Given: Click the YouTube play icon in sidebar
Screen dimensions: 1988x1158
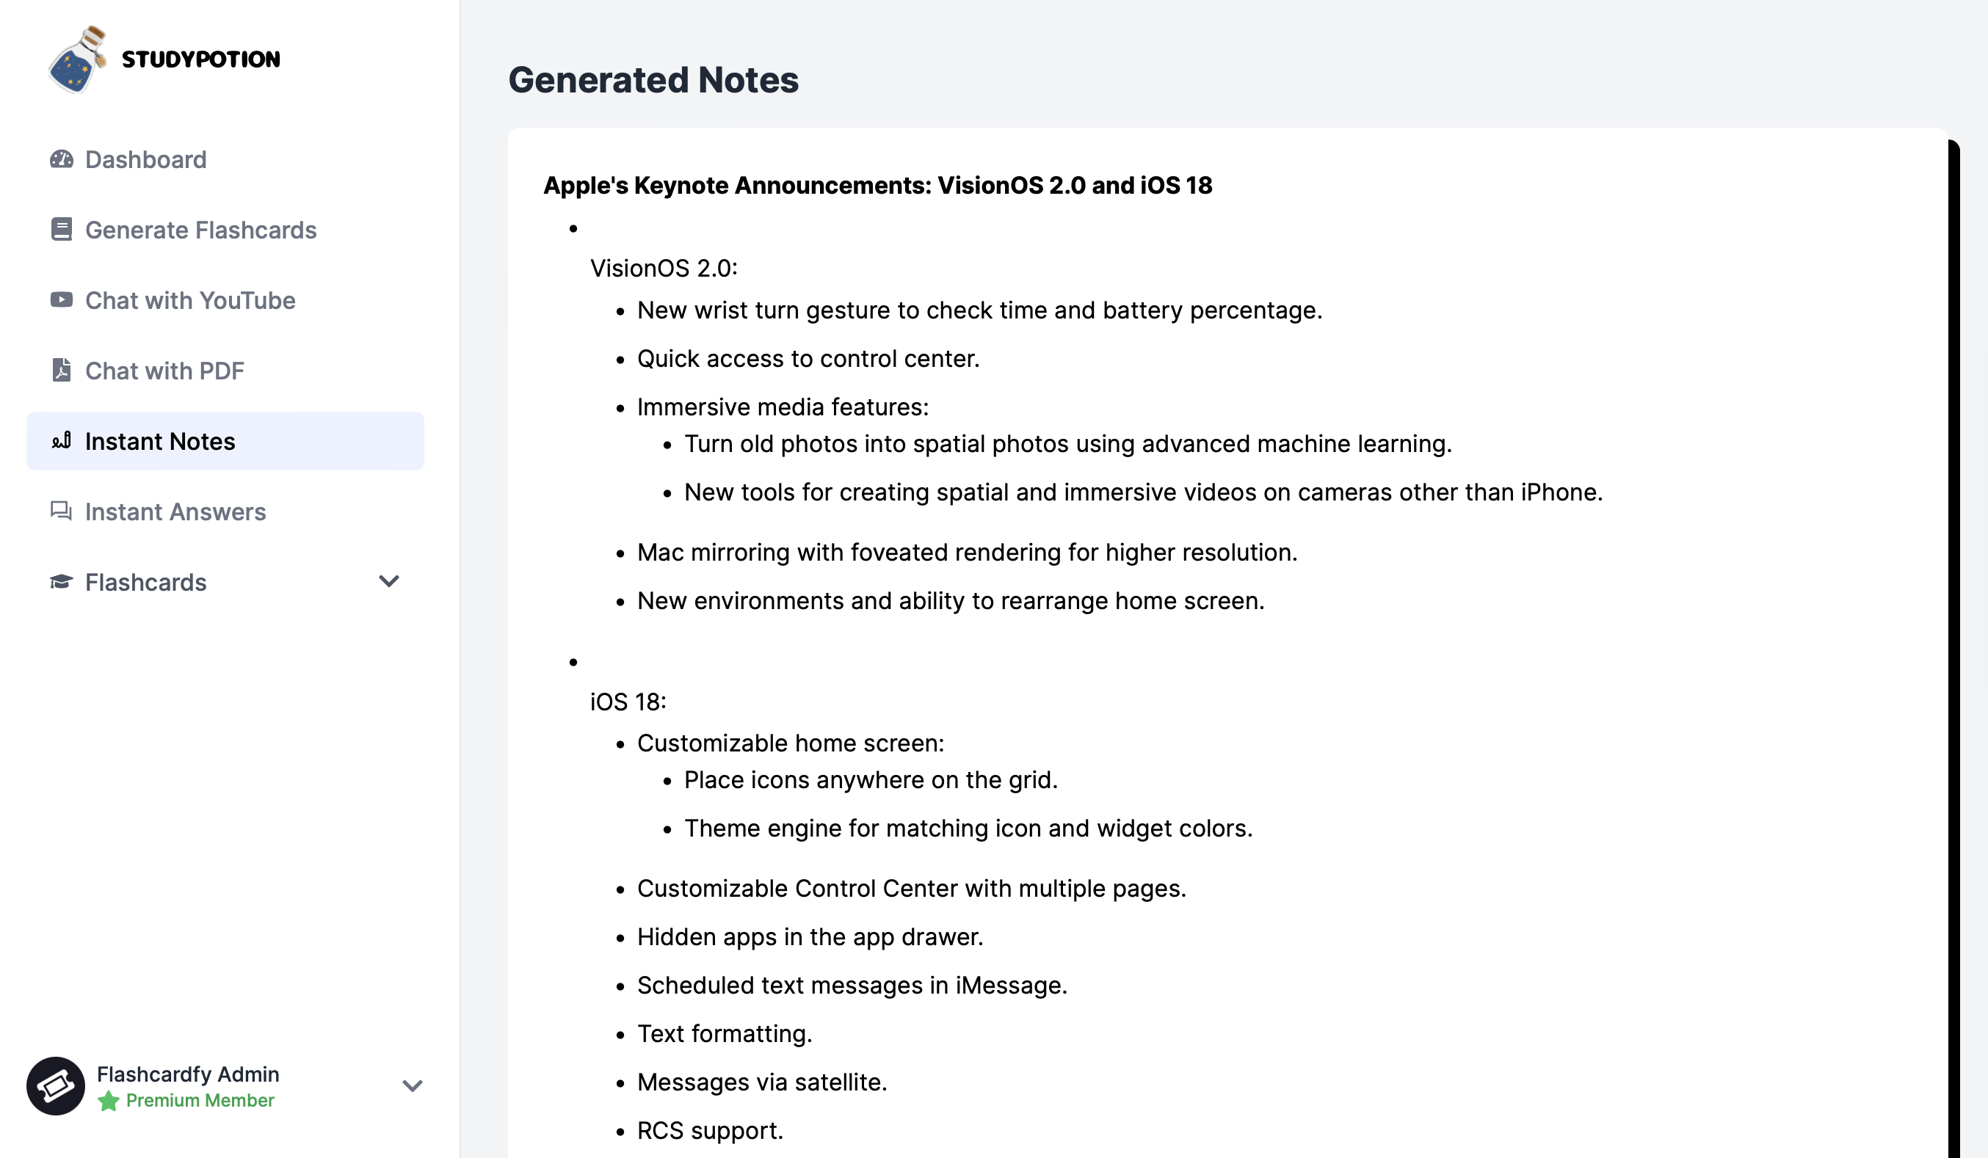Looking at the screenshot, I should 62,299.
